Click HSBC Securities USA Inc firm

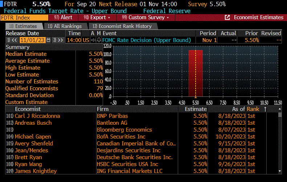[127, 164]
